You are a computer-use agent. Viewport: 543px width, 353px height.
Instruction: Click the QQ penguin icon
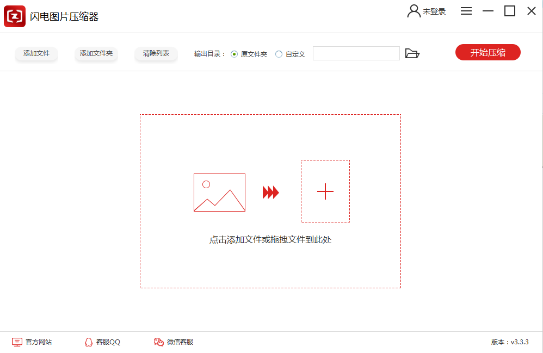[x=89, y=342]
